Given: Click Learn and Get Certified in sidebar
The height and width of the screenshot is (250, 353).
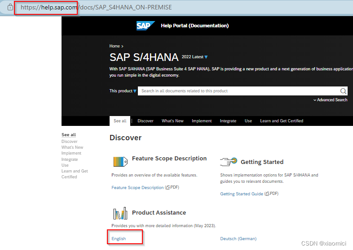Looking at the screenshot, I should (75, 174).
